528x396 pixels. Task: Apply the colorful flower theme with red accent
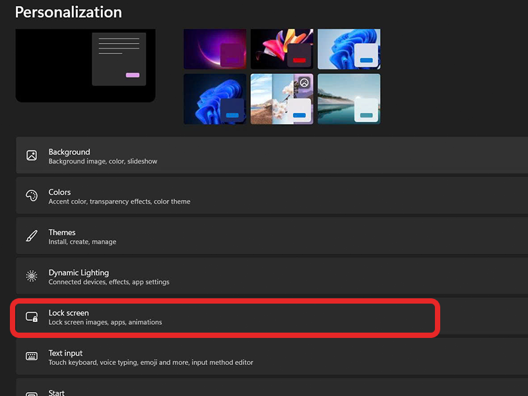[x=282, y=49]
